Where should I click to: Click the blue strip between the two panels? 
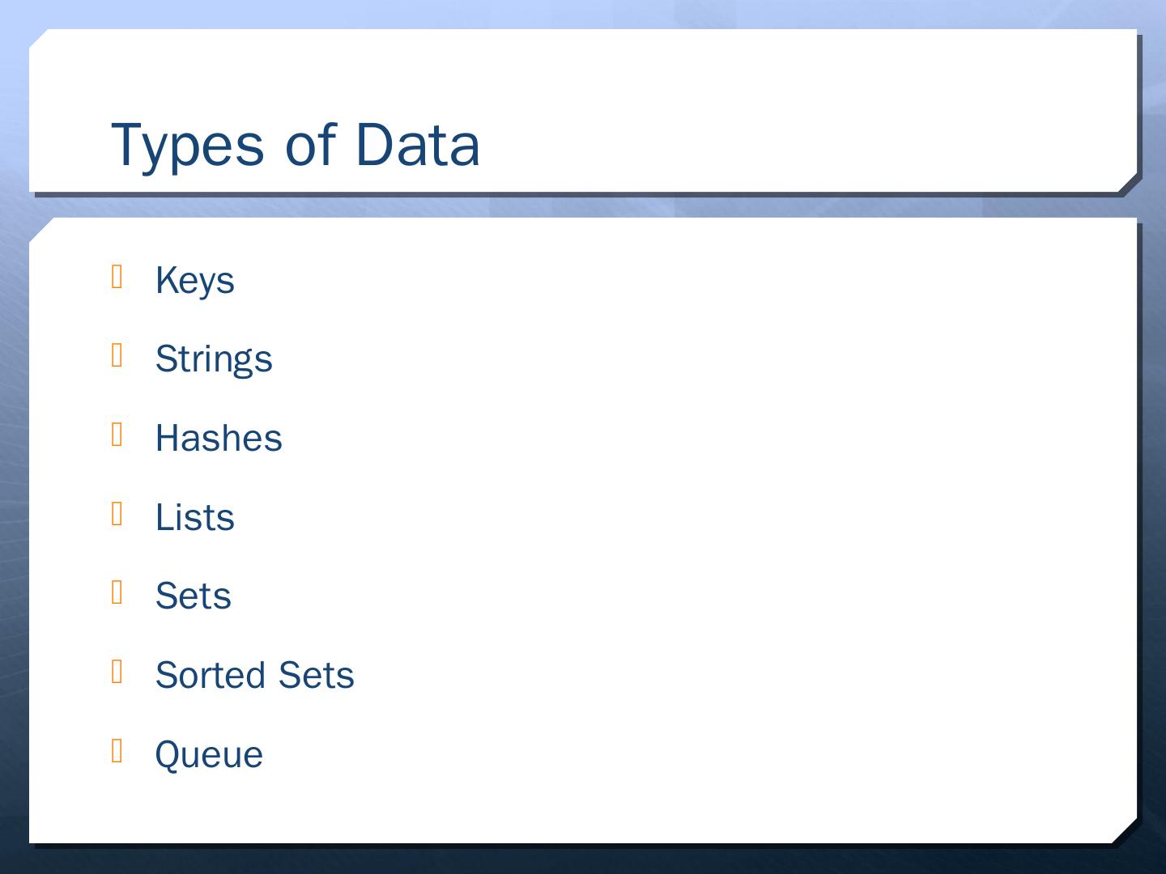click(583, 207)
